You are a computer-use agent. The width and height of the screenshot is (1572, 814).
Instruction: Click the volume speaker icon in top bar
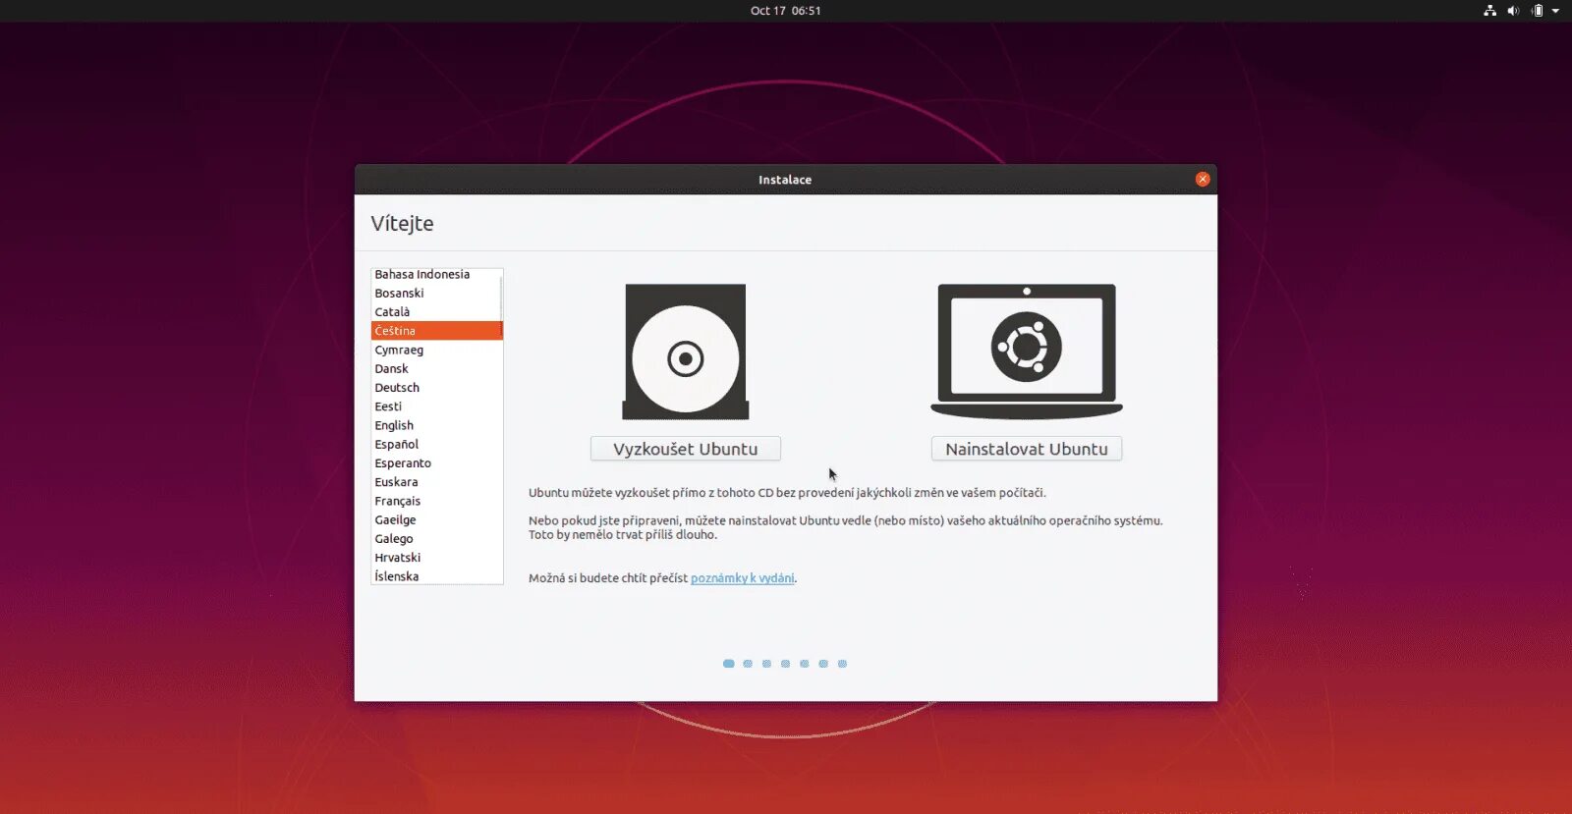(1513, 11)
